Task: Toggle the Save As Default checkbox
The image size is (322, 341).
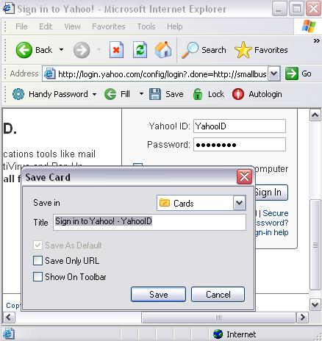Action: pos(37,245)
